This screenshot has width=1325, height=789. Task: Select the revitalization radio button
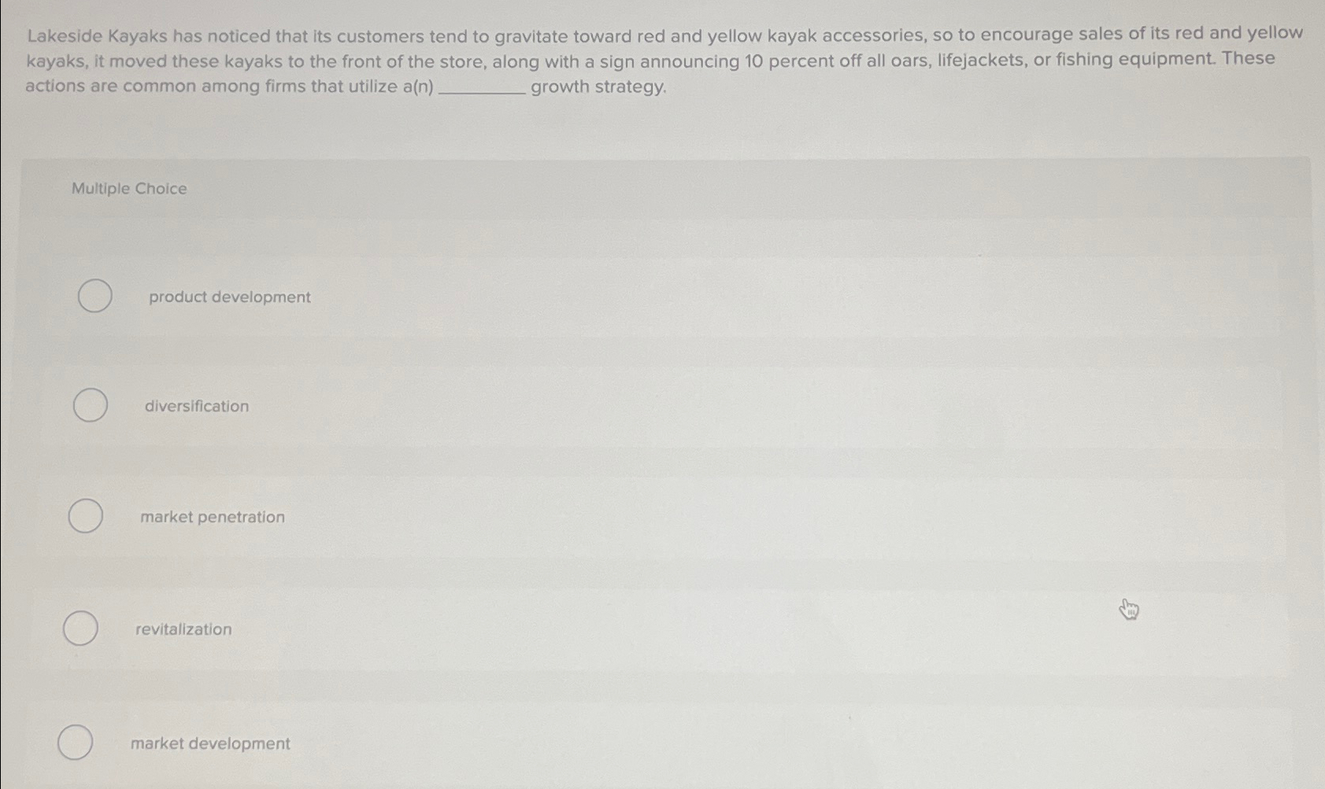(79, 629)
